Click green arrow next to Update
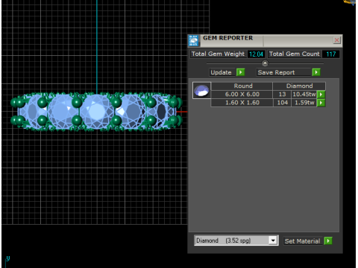 (240, 72)
